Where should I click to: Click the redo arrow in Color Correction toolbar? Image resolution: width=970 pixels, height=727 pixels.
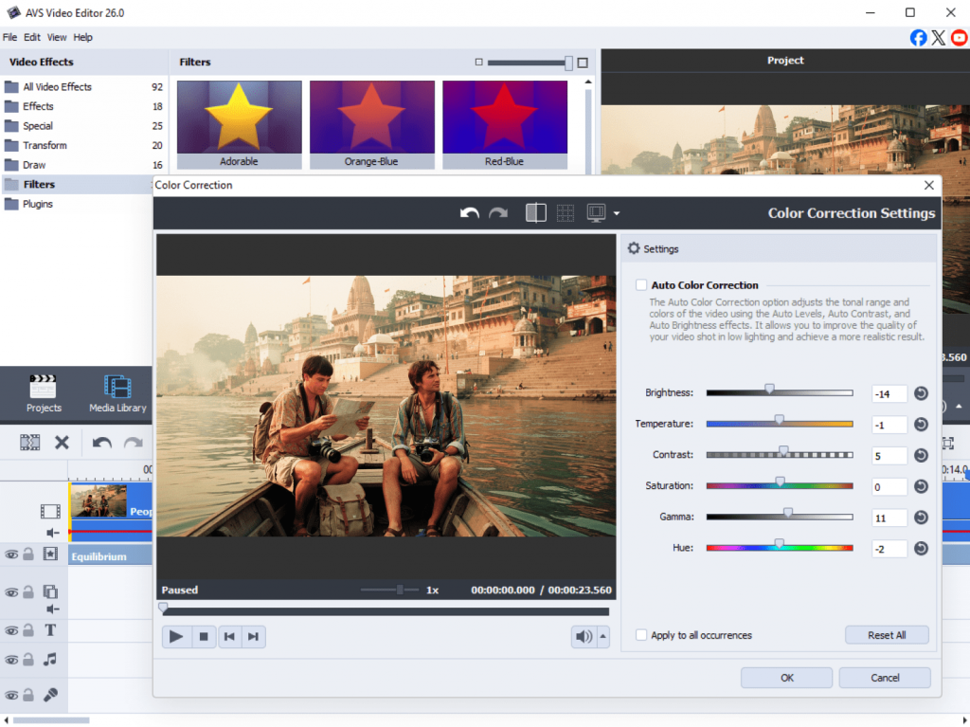point(498,213)
